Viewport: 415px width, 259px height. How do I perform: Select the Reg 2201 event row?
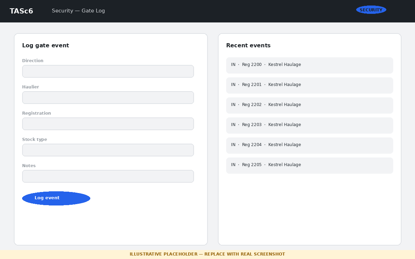[x=310, y=85]
